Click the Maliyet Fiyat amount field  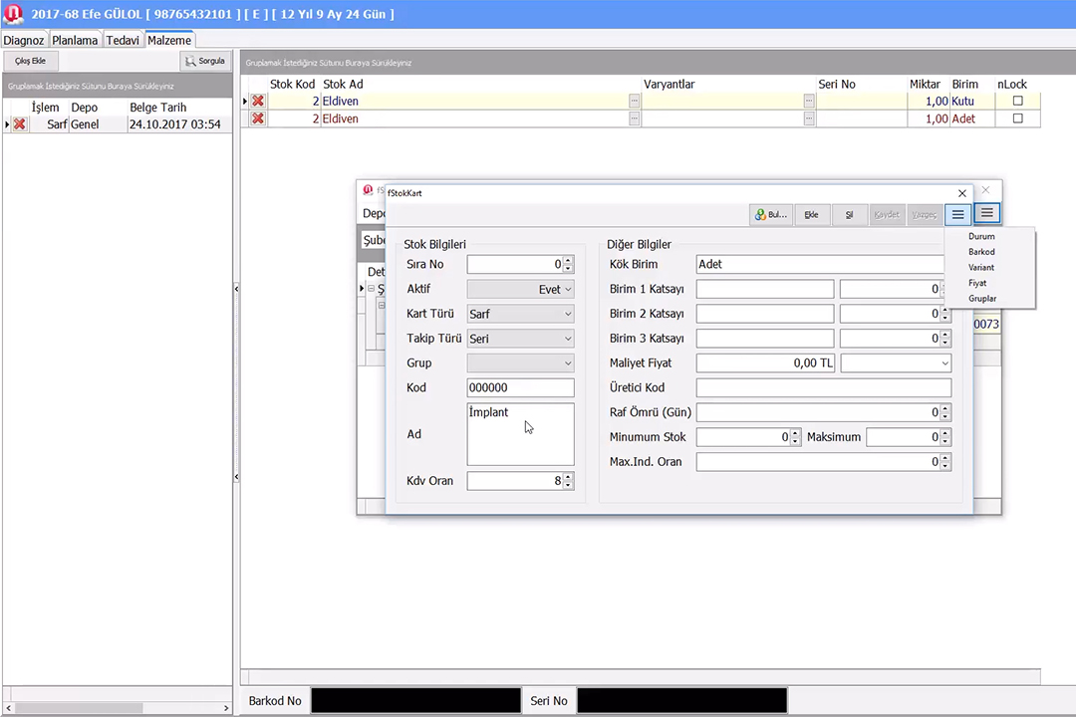tap(765, 362)
